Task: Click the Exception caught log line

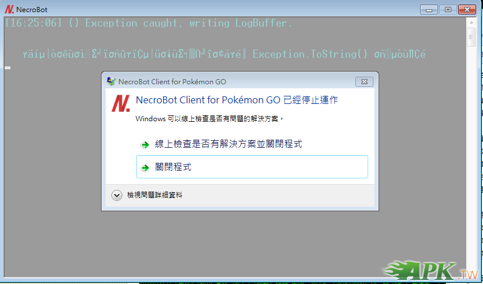Action: click(148, 23)
